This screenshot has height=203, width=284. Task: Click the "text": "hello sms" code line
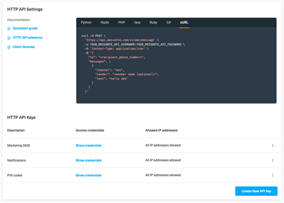111,79
